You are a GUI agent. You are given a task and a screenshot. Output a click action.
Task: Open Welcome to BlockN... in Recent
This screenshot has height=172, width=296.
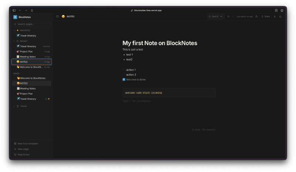[31, 67]
